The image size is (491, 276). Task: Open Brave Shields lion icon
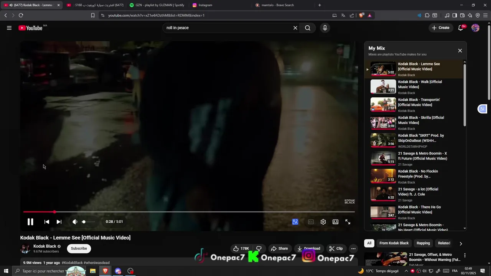tap(361, 15)
